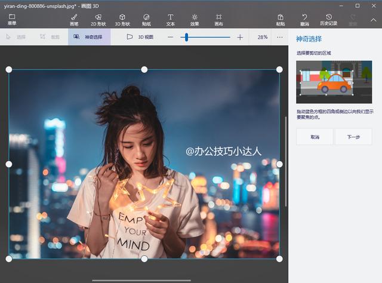Undo with the 撤消 button
382x283 pixels.
[304, 19]
